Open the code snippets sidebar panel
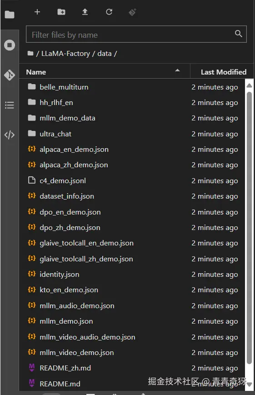Screen dimensions: 255x395 coord(10,135)
